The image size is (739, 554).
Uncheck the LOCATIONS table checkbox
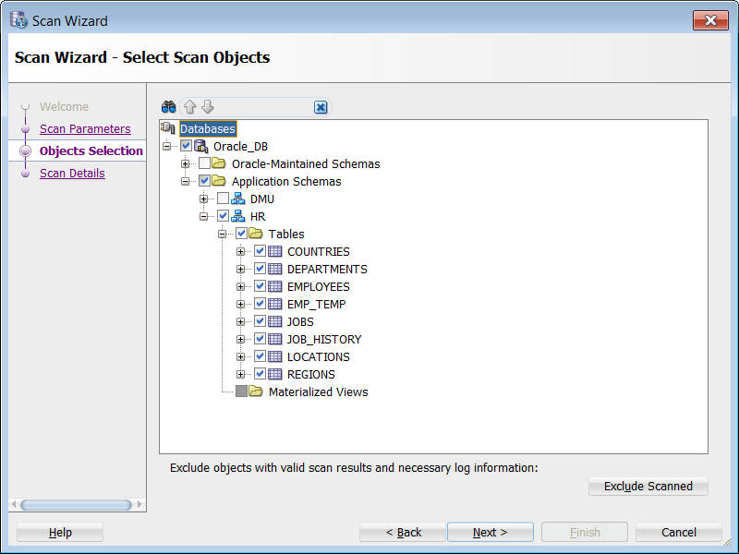tap(260, 355)
